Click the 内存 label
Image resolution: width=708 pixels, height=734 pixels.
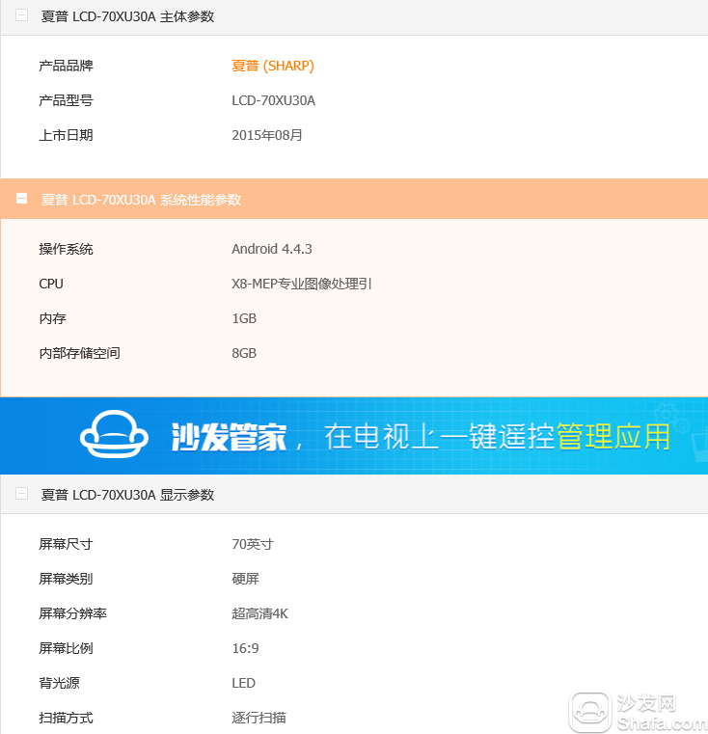(x=52, y=318)
